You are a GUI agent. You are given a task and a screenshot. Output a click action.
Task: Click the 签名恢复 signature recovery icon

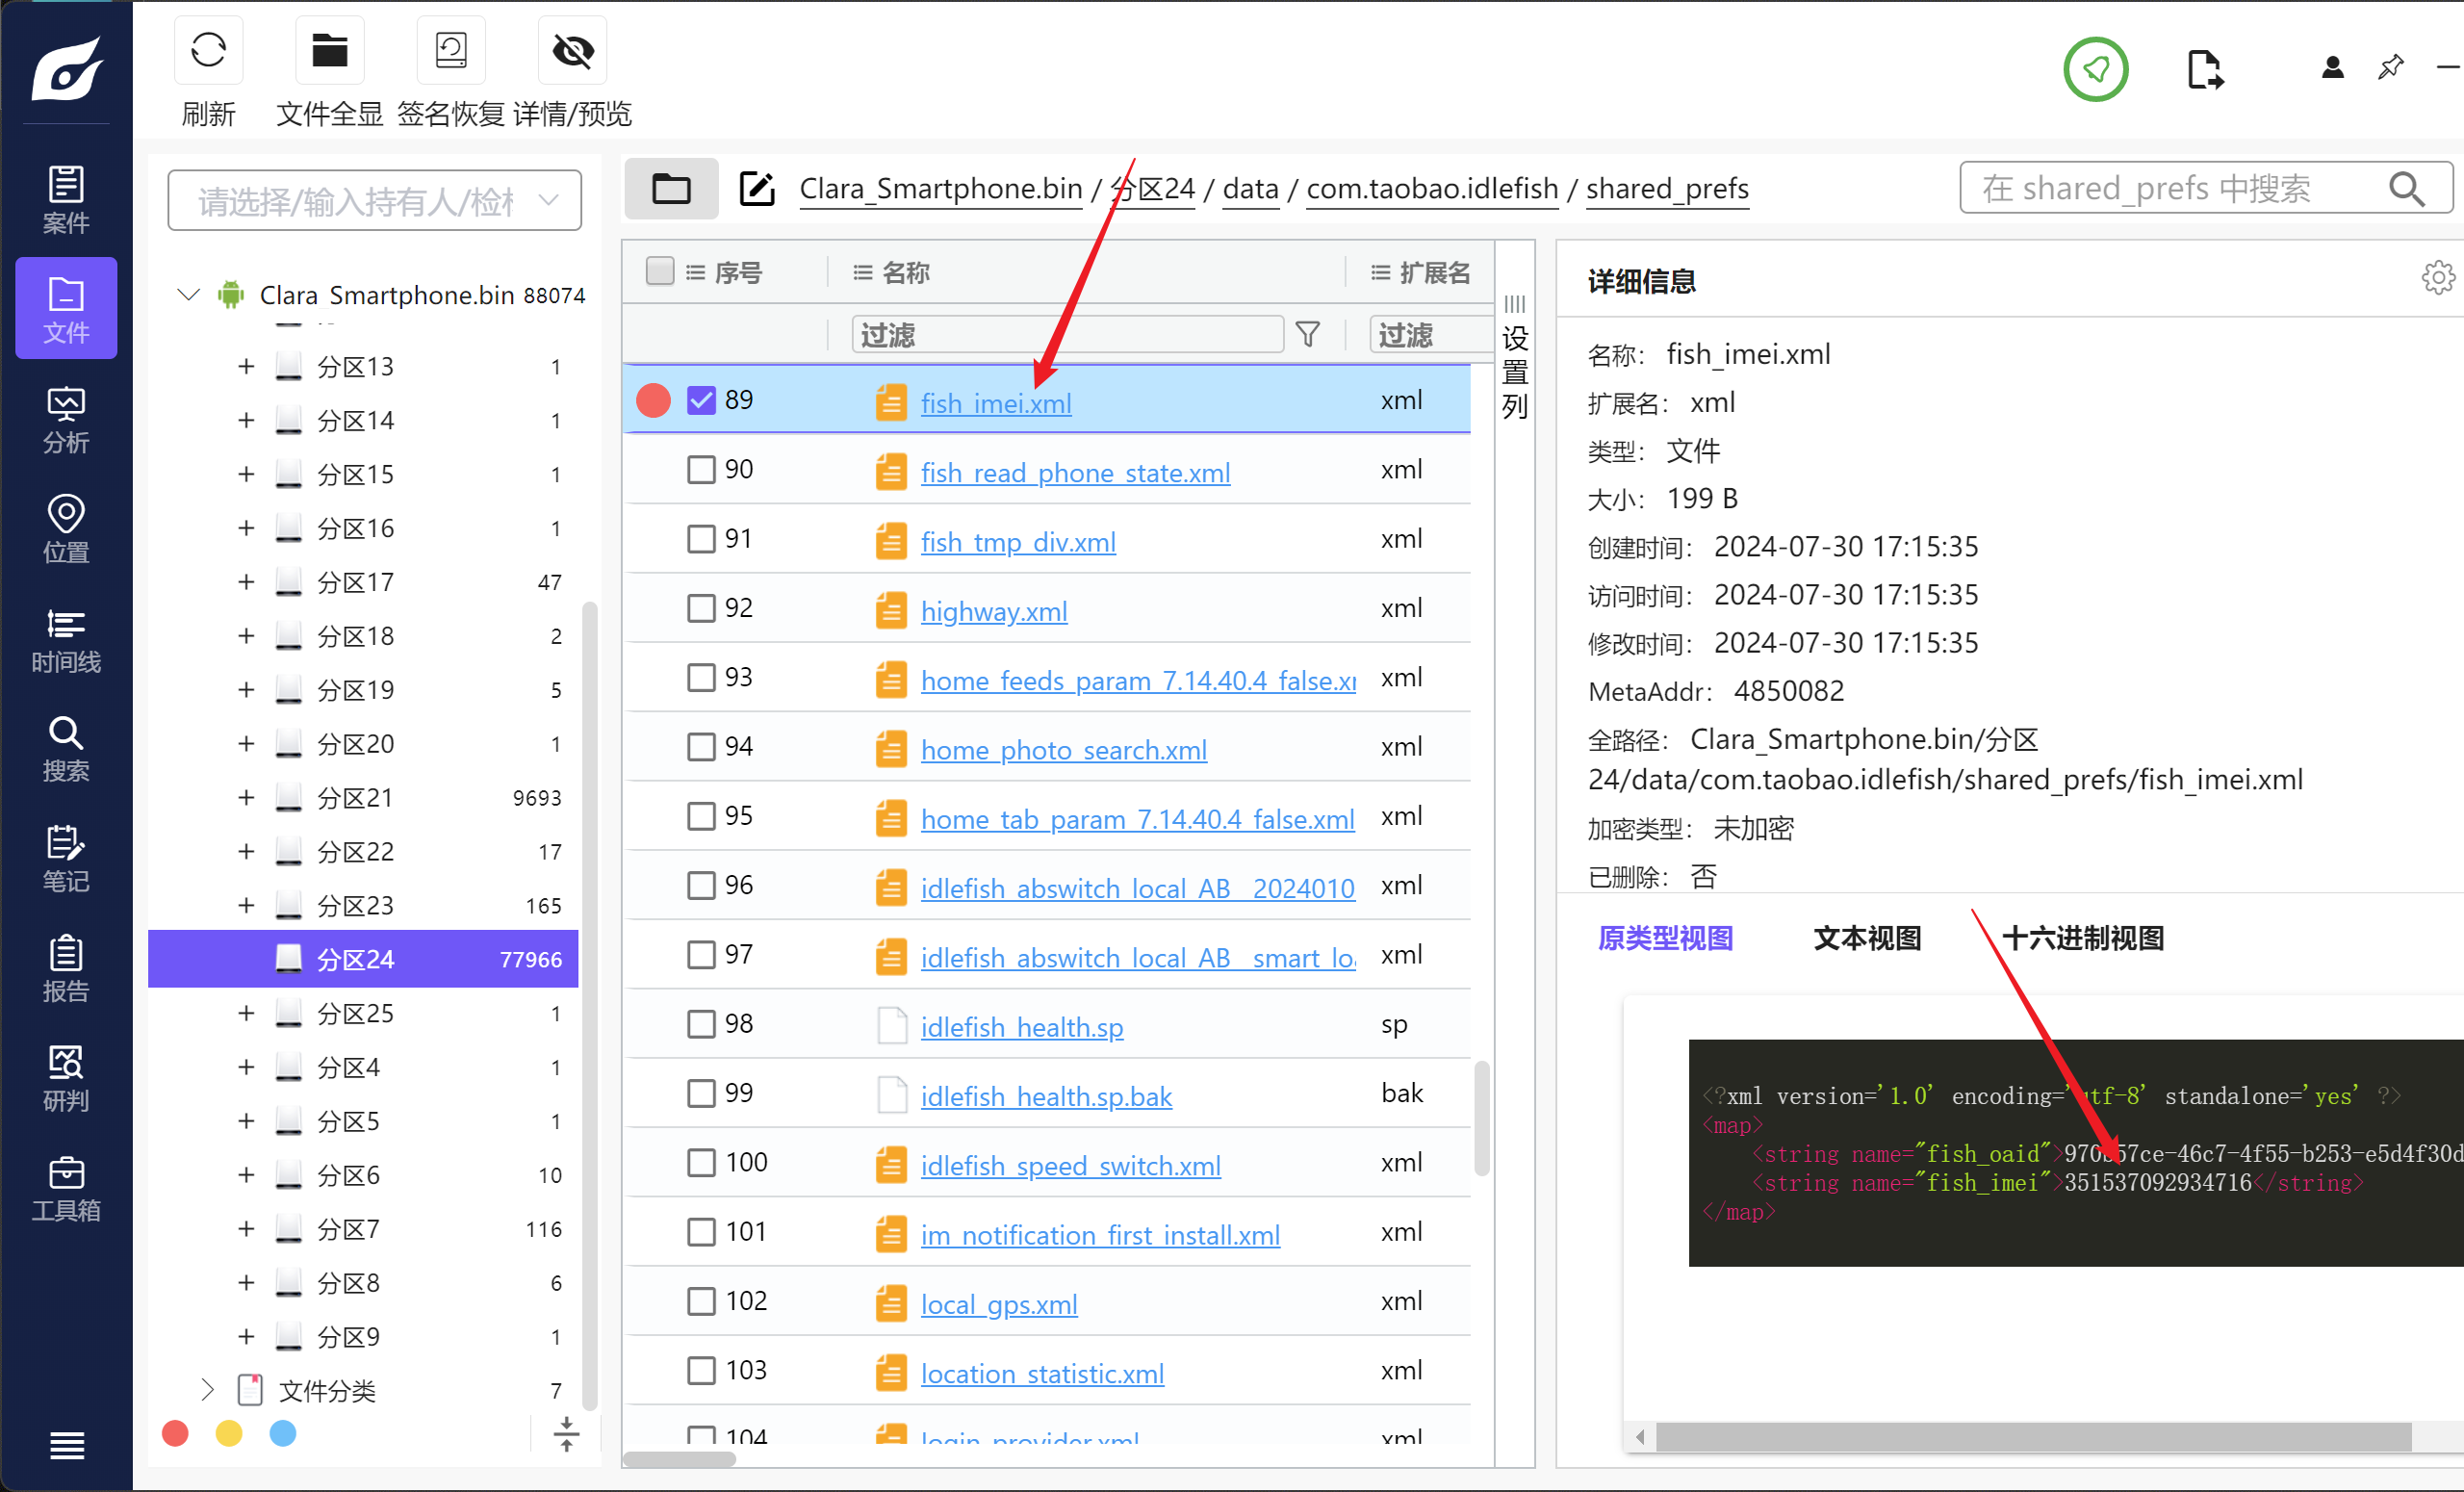tap(451, 50)
